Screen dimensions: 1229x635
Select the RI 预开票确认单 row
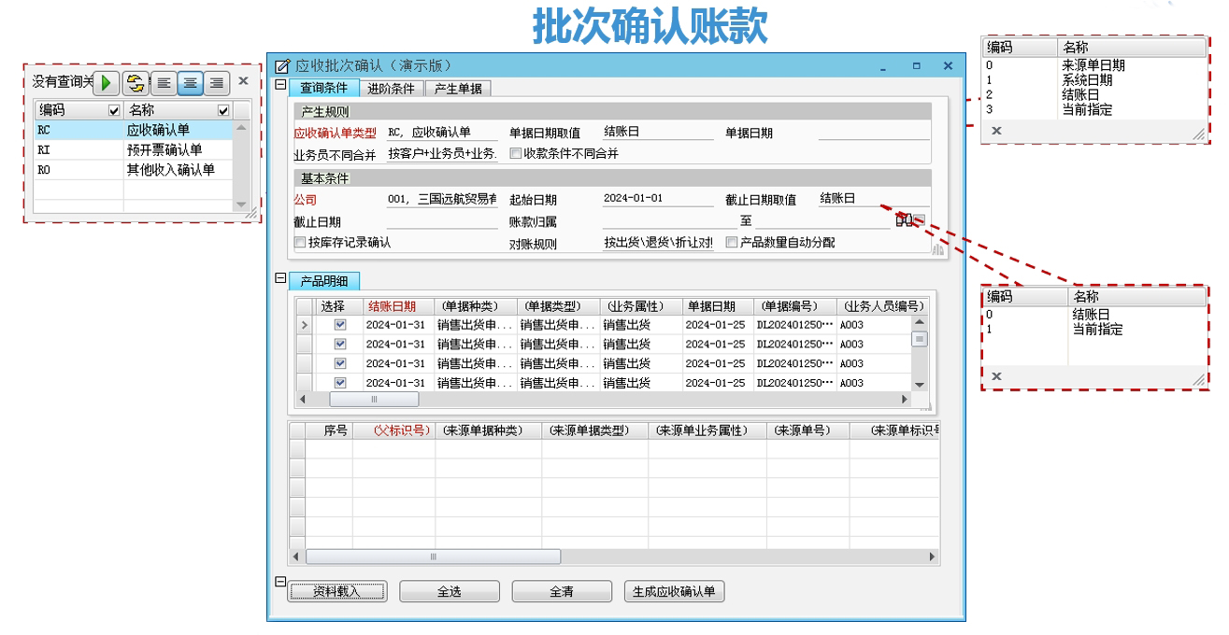(132, 149)
